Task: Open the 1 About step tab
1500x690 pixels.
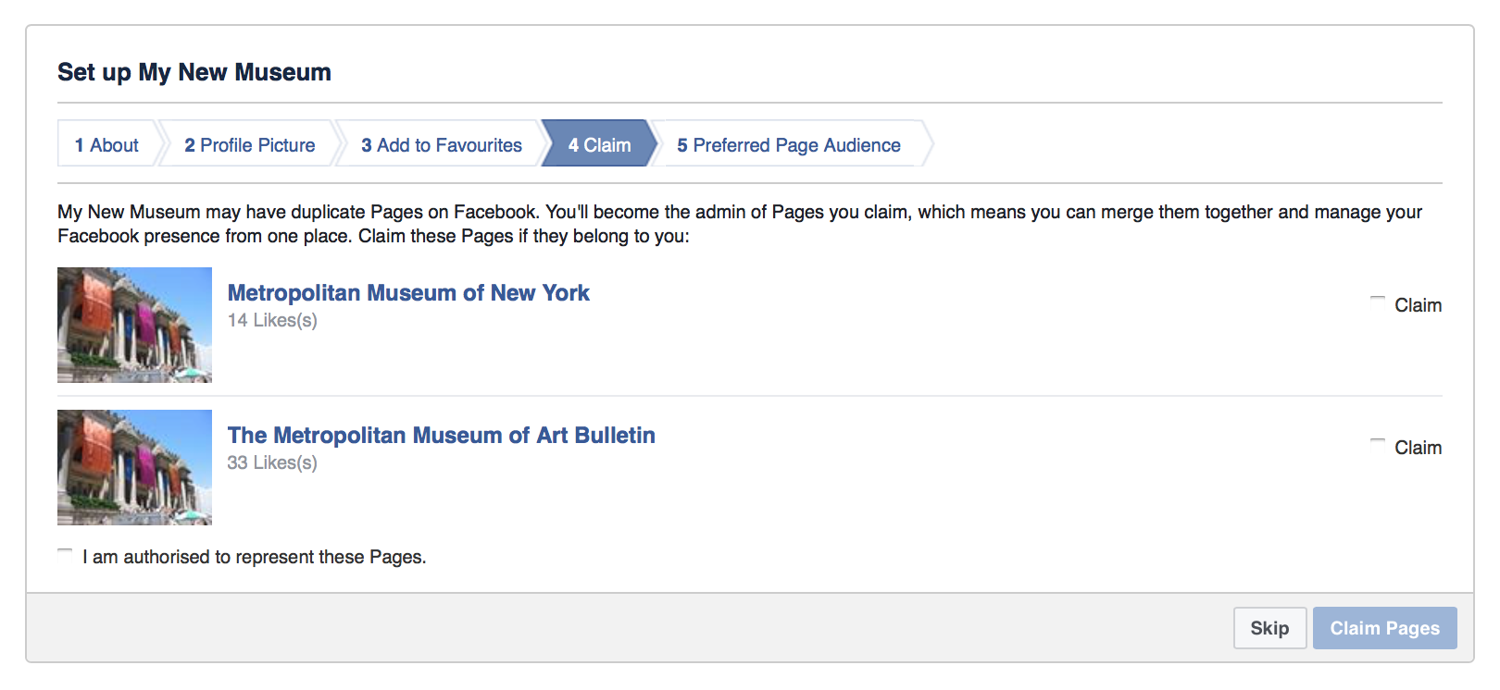Action: pos(107,144)
